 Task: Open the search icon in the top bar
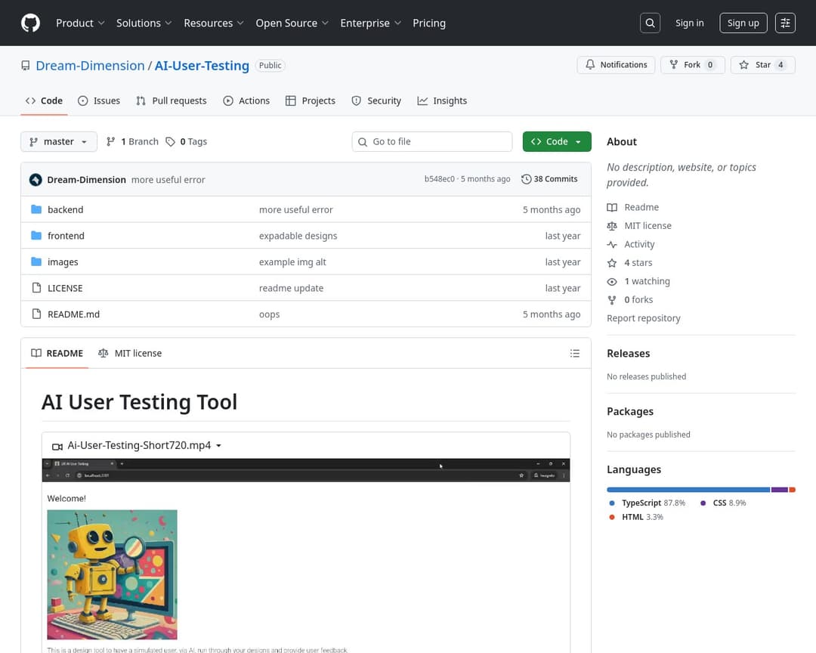tap(650, 23)
